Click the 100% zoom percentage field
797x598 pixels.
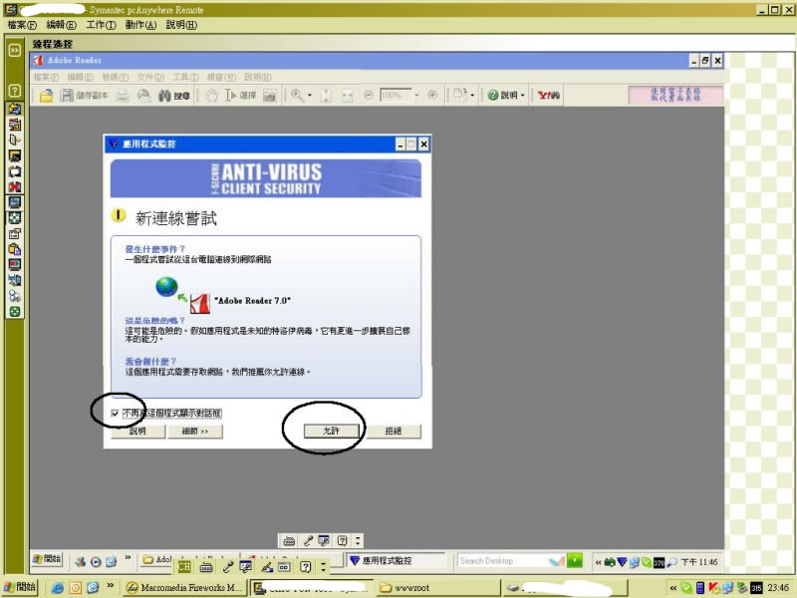[x=396, y=95]
